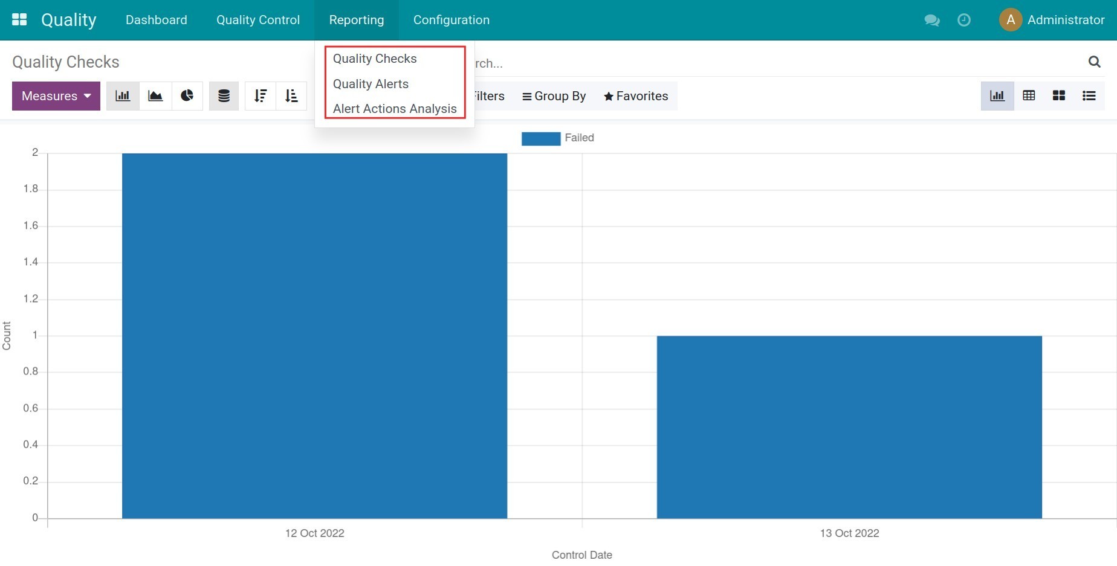Switch to list view
The height and width of the screenshot is (566, 1117).
(1089, 95)
